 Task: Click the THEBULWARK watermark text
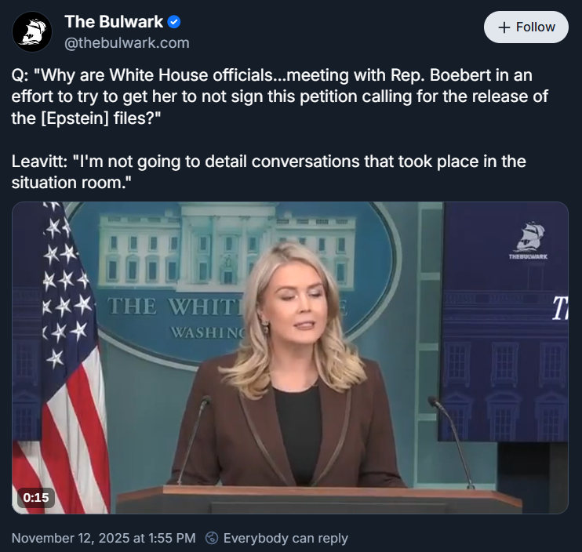coord(528,256)
